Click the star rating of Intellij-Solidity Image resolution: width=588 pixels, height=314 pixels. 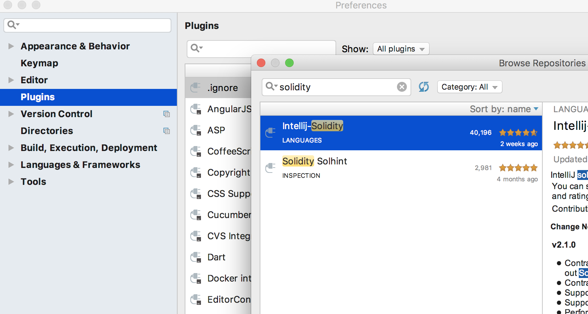[518, 133]
